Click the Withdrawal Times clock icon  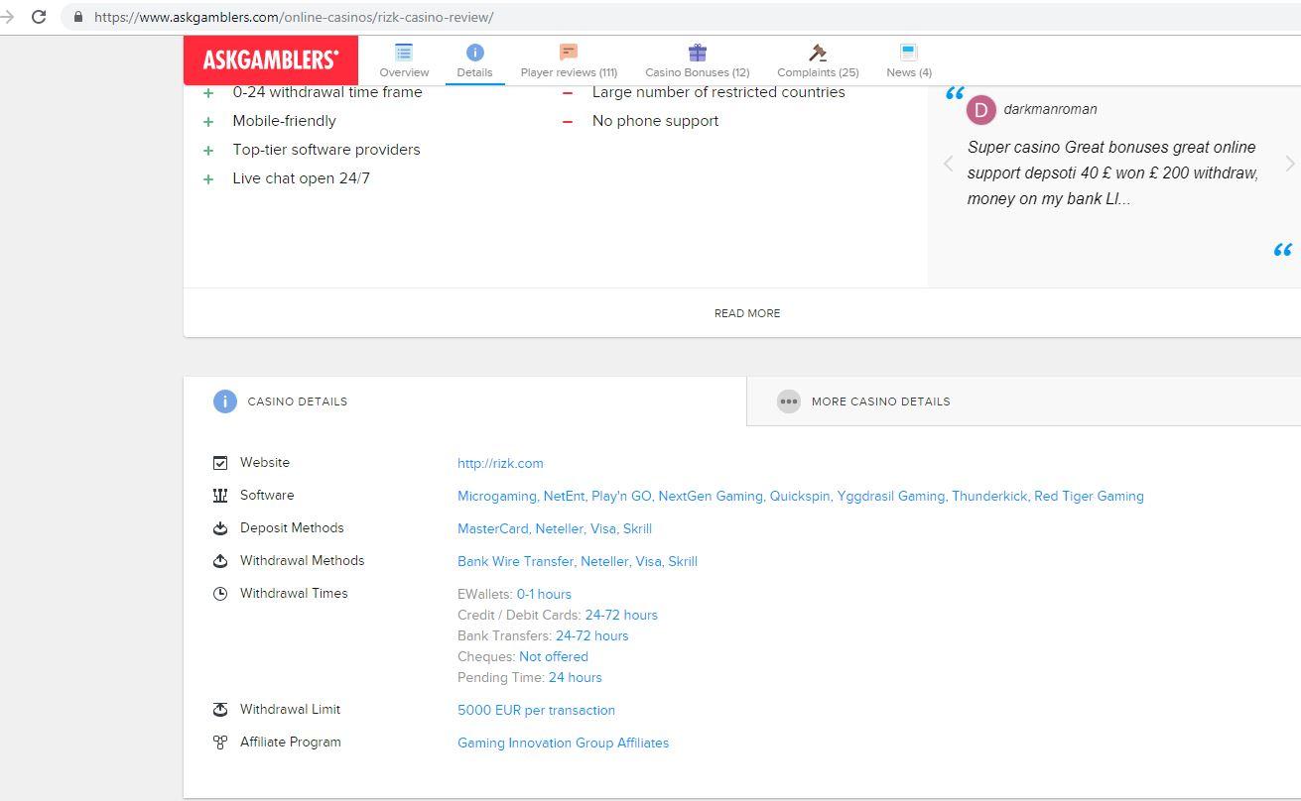(x=220, y=594)
